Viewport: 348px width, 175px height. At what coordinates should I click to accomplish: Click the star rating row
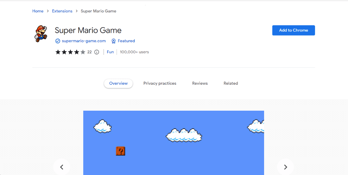pyautogui.click(x=70, y=52)
